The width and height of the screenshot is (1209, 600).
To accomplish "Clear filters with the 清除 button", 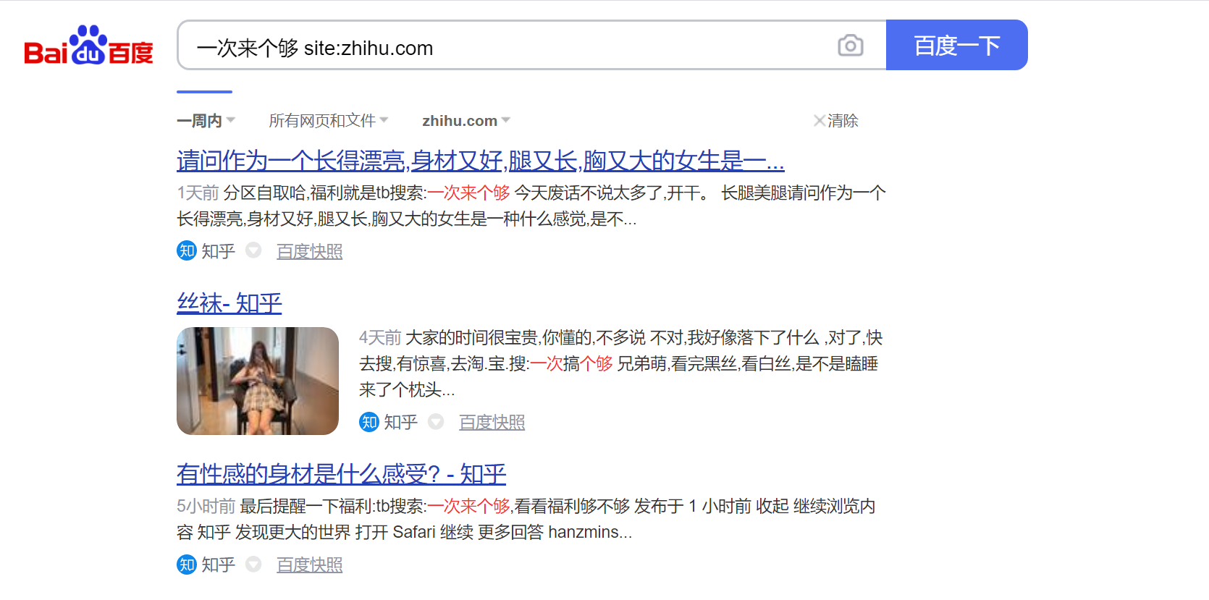I will point(835,121).
